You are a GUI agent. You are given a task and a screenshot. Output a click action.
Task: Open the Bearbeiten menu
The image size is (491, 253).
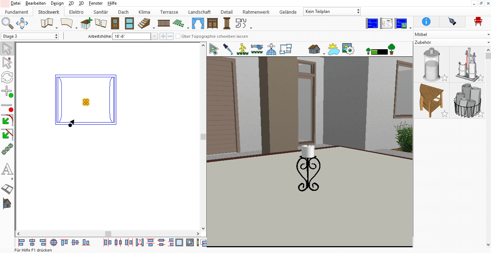click(x=36, y=3)
